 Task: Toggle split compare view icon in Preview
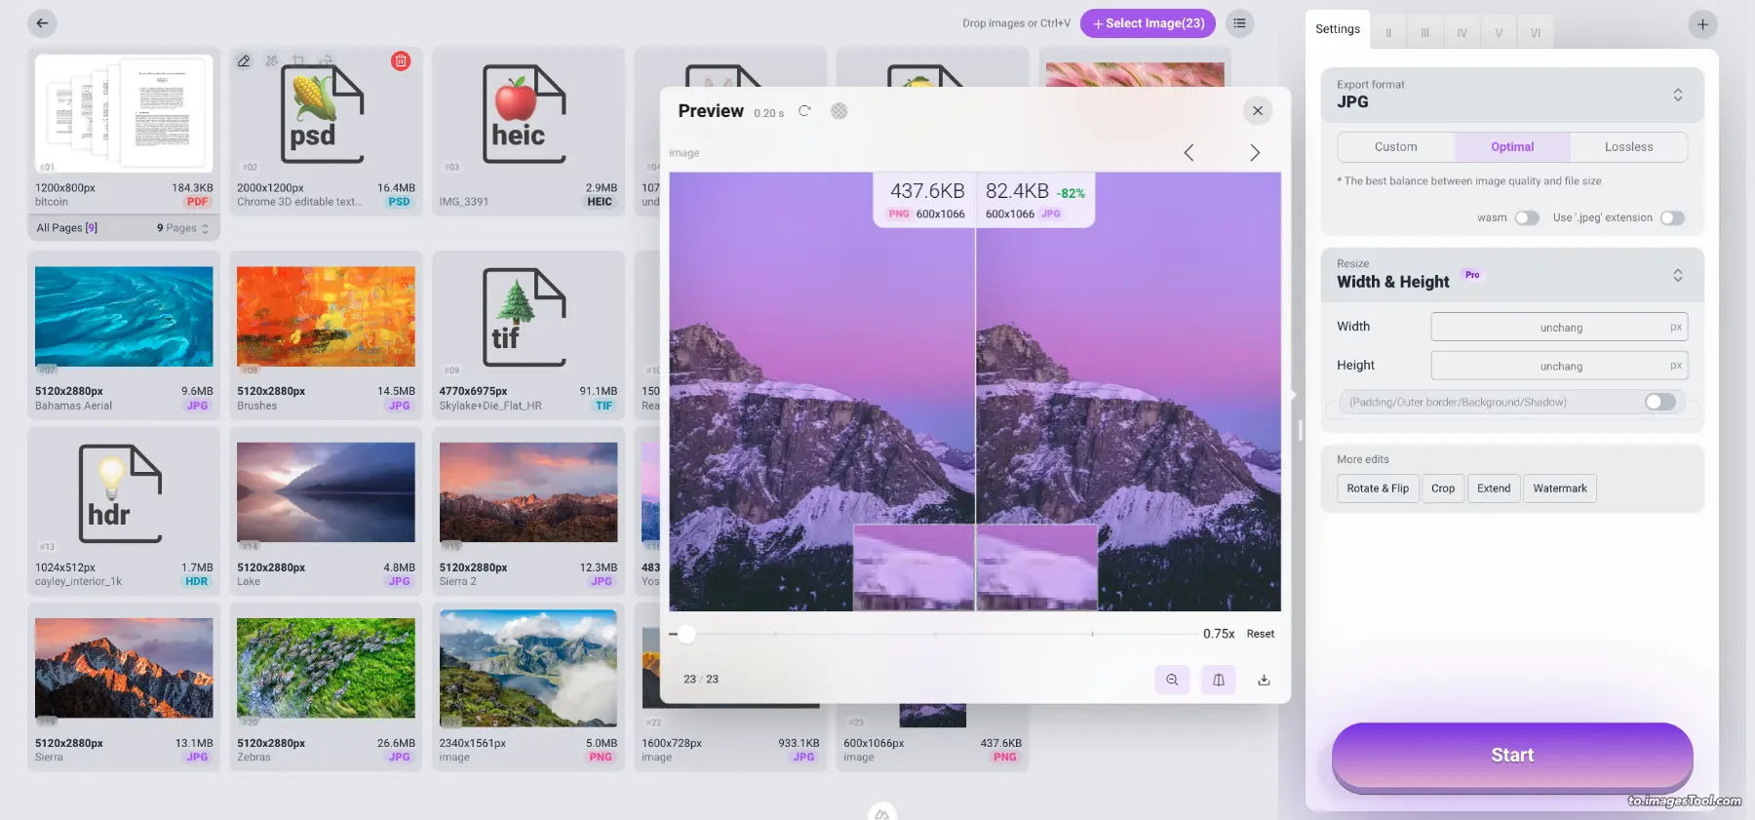tap(1219, 680)
